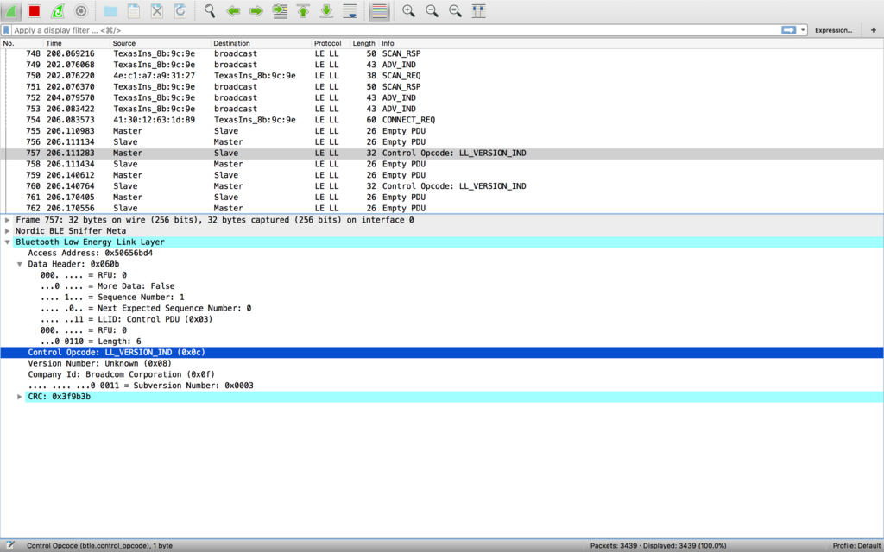884x552 pixels.
Task: Save this capture file icon
Action: point(134,10)
